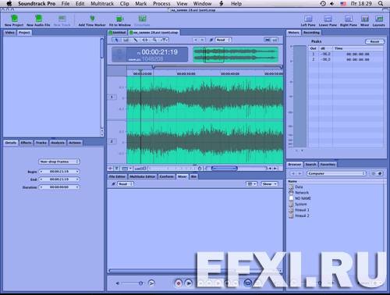390x295 pixels.
Task: Toggle the Browser list/column view button
Action: 377,173
